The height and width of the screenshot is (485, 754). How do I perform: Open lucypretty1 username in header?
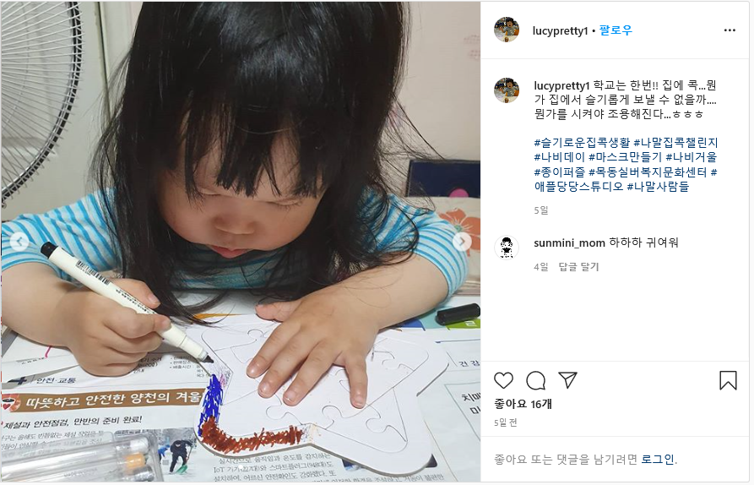pos(560,30)
